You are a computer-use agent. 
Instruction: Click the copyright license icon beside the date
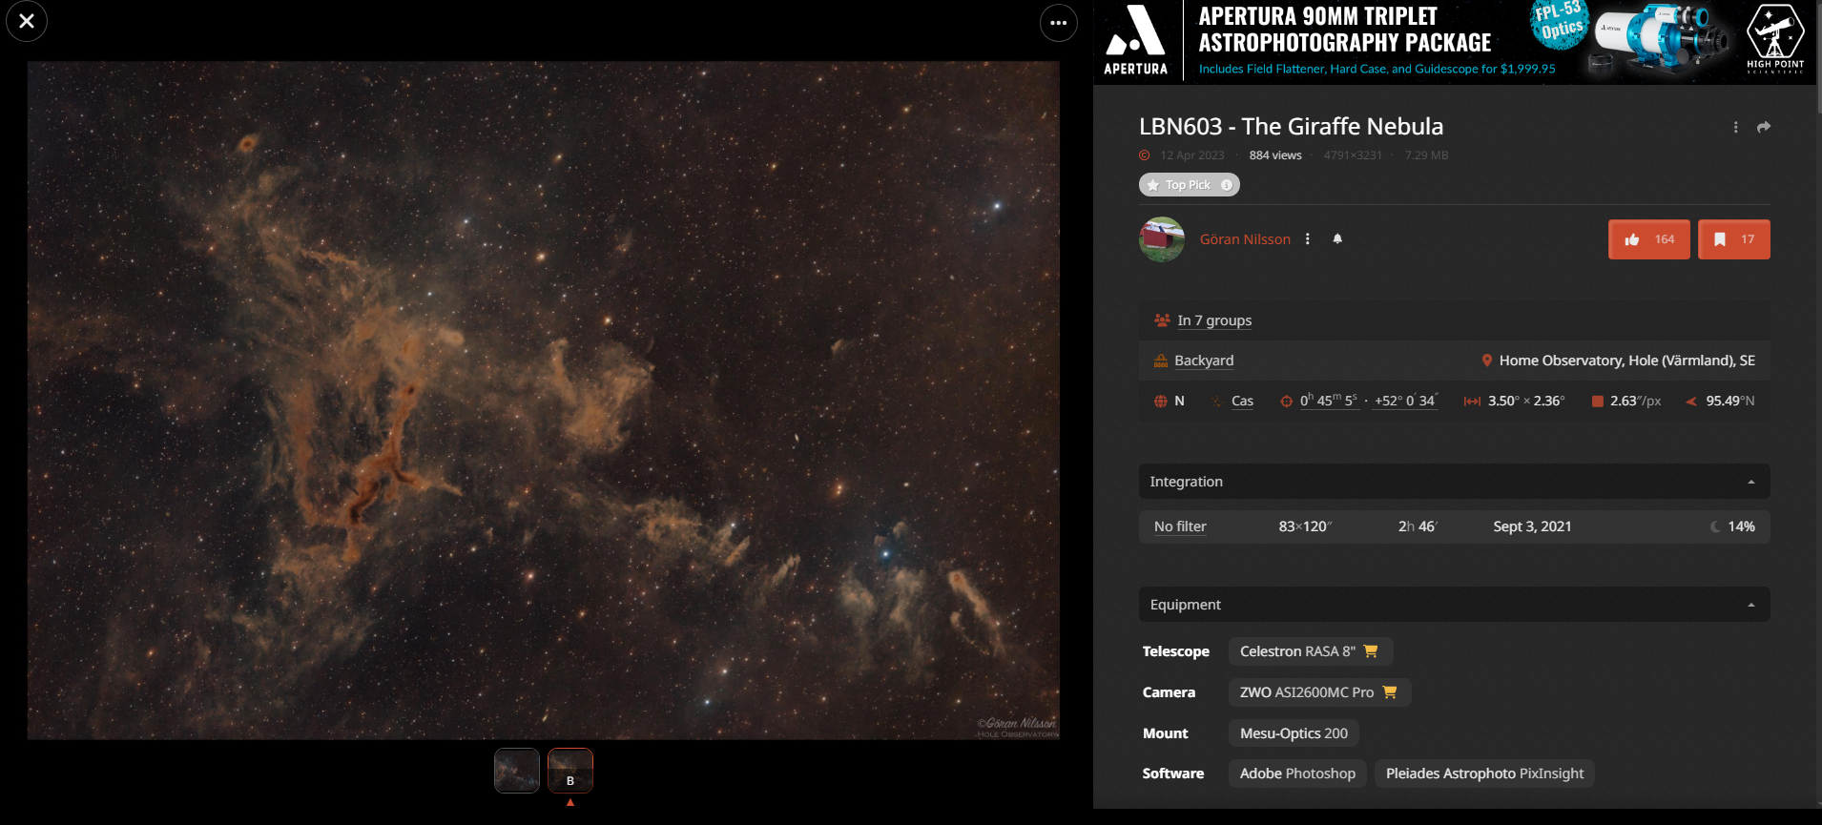[x=1145, y=155]
